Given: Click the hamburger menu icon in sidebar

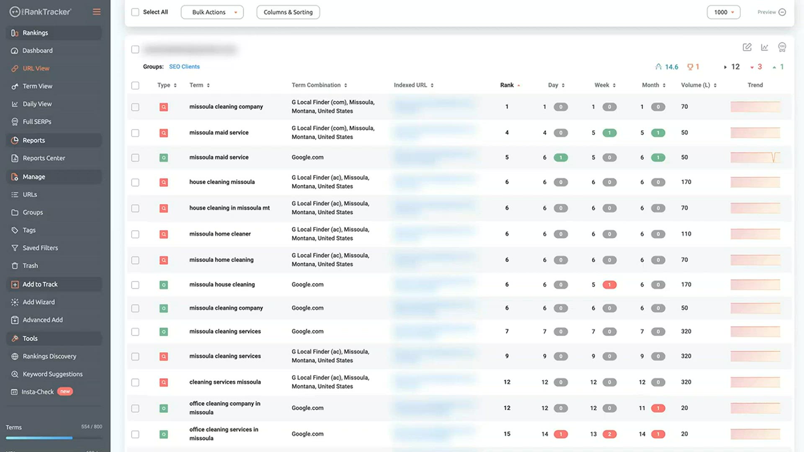Looking at the screenshot, I should point(97,12).
